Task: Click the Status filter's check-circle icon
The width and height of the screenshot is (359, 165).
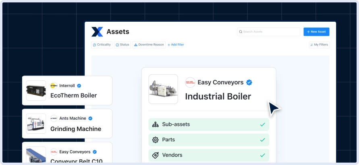Action: pyautogui.click(x=117, y=45)
